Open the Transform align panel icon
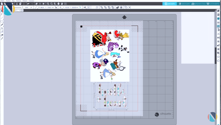This screenshot has height=125, width=221. point(218,38)
